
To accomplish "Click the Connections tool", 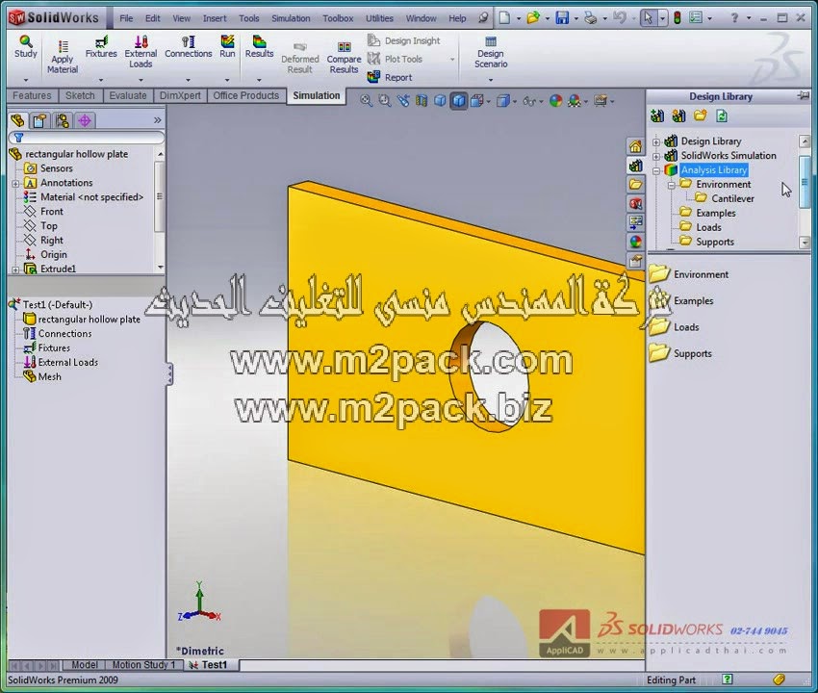I will [x=189, y=46].
